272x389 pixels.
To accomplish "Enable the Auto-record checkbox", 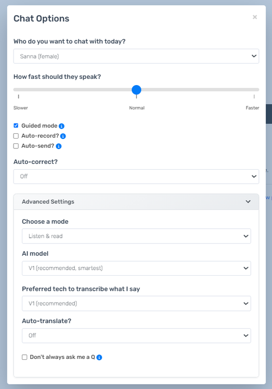I will [x=16, y=136].
